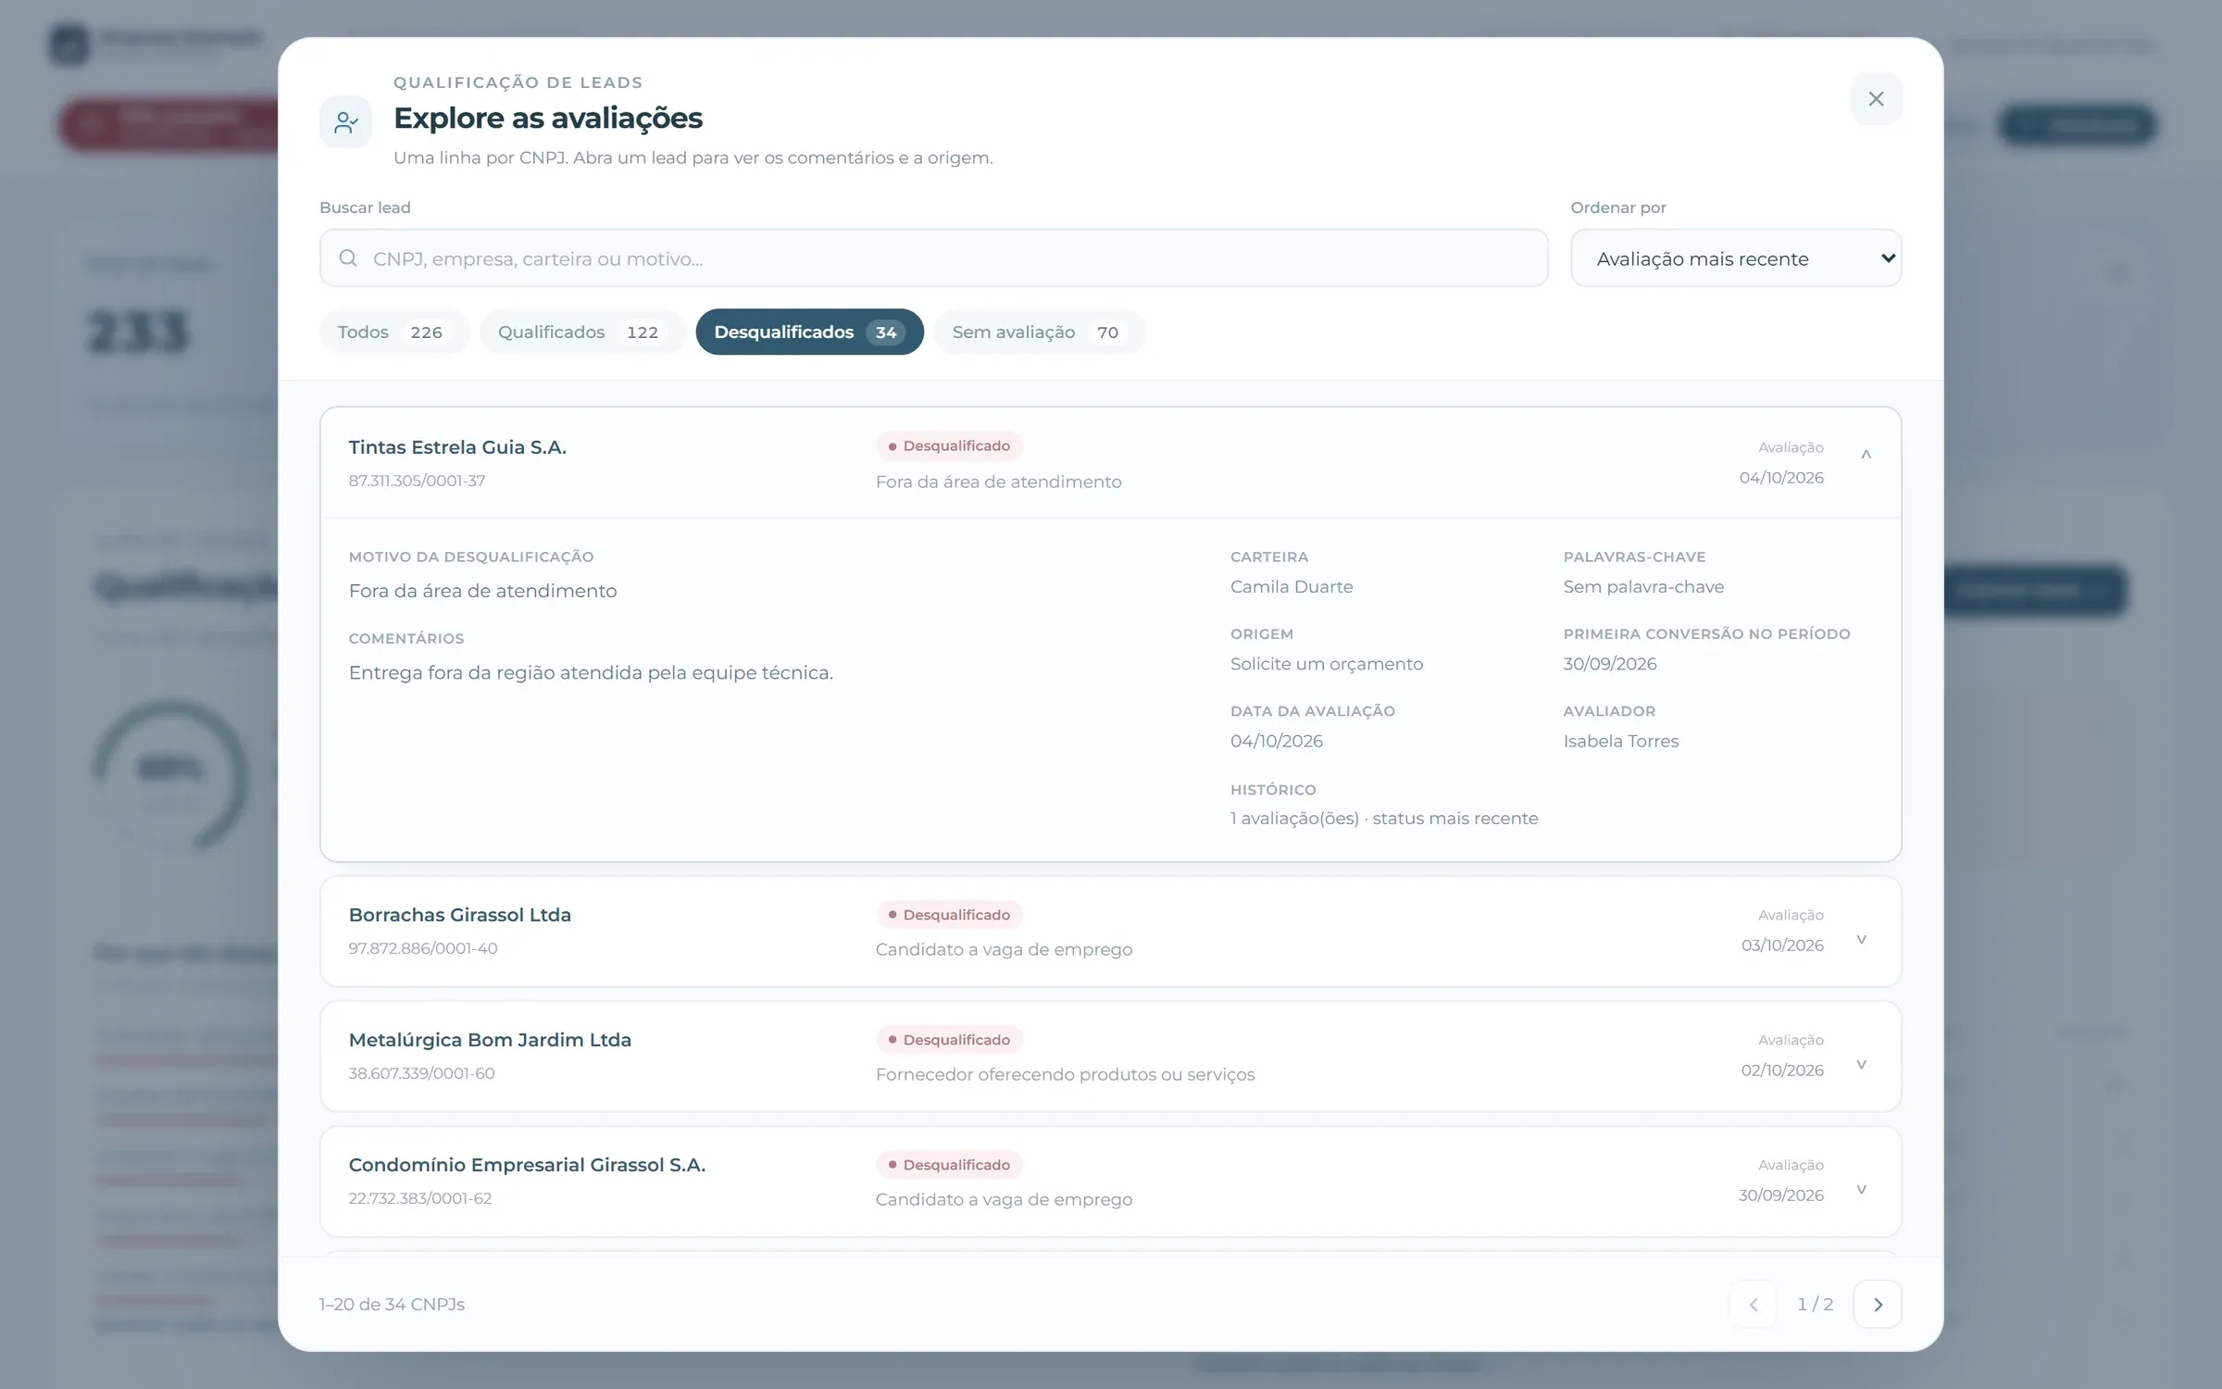Click first conversion date 30/09/2026
This screenshot has height=1389, width=2222.
pyautogui.click(x=1610, y=664)
